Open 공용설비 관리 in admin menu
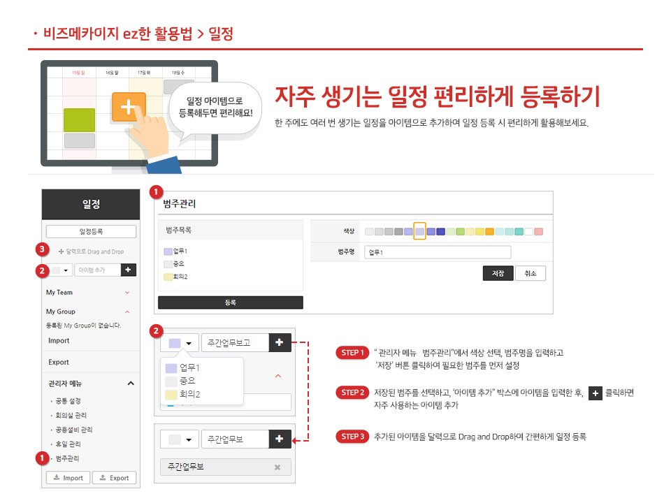 tap(73, 430)
